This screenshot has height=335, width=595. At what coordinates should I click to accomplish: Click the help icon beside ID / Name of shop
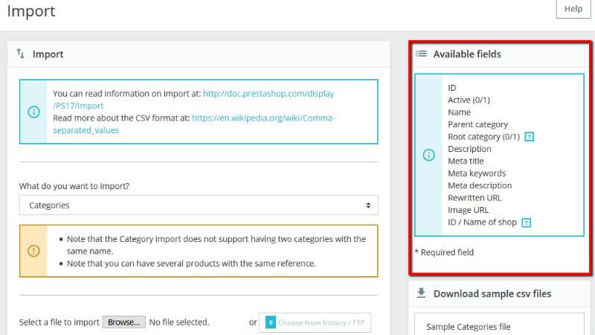tap(526, 223)
